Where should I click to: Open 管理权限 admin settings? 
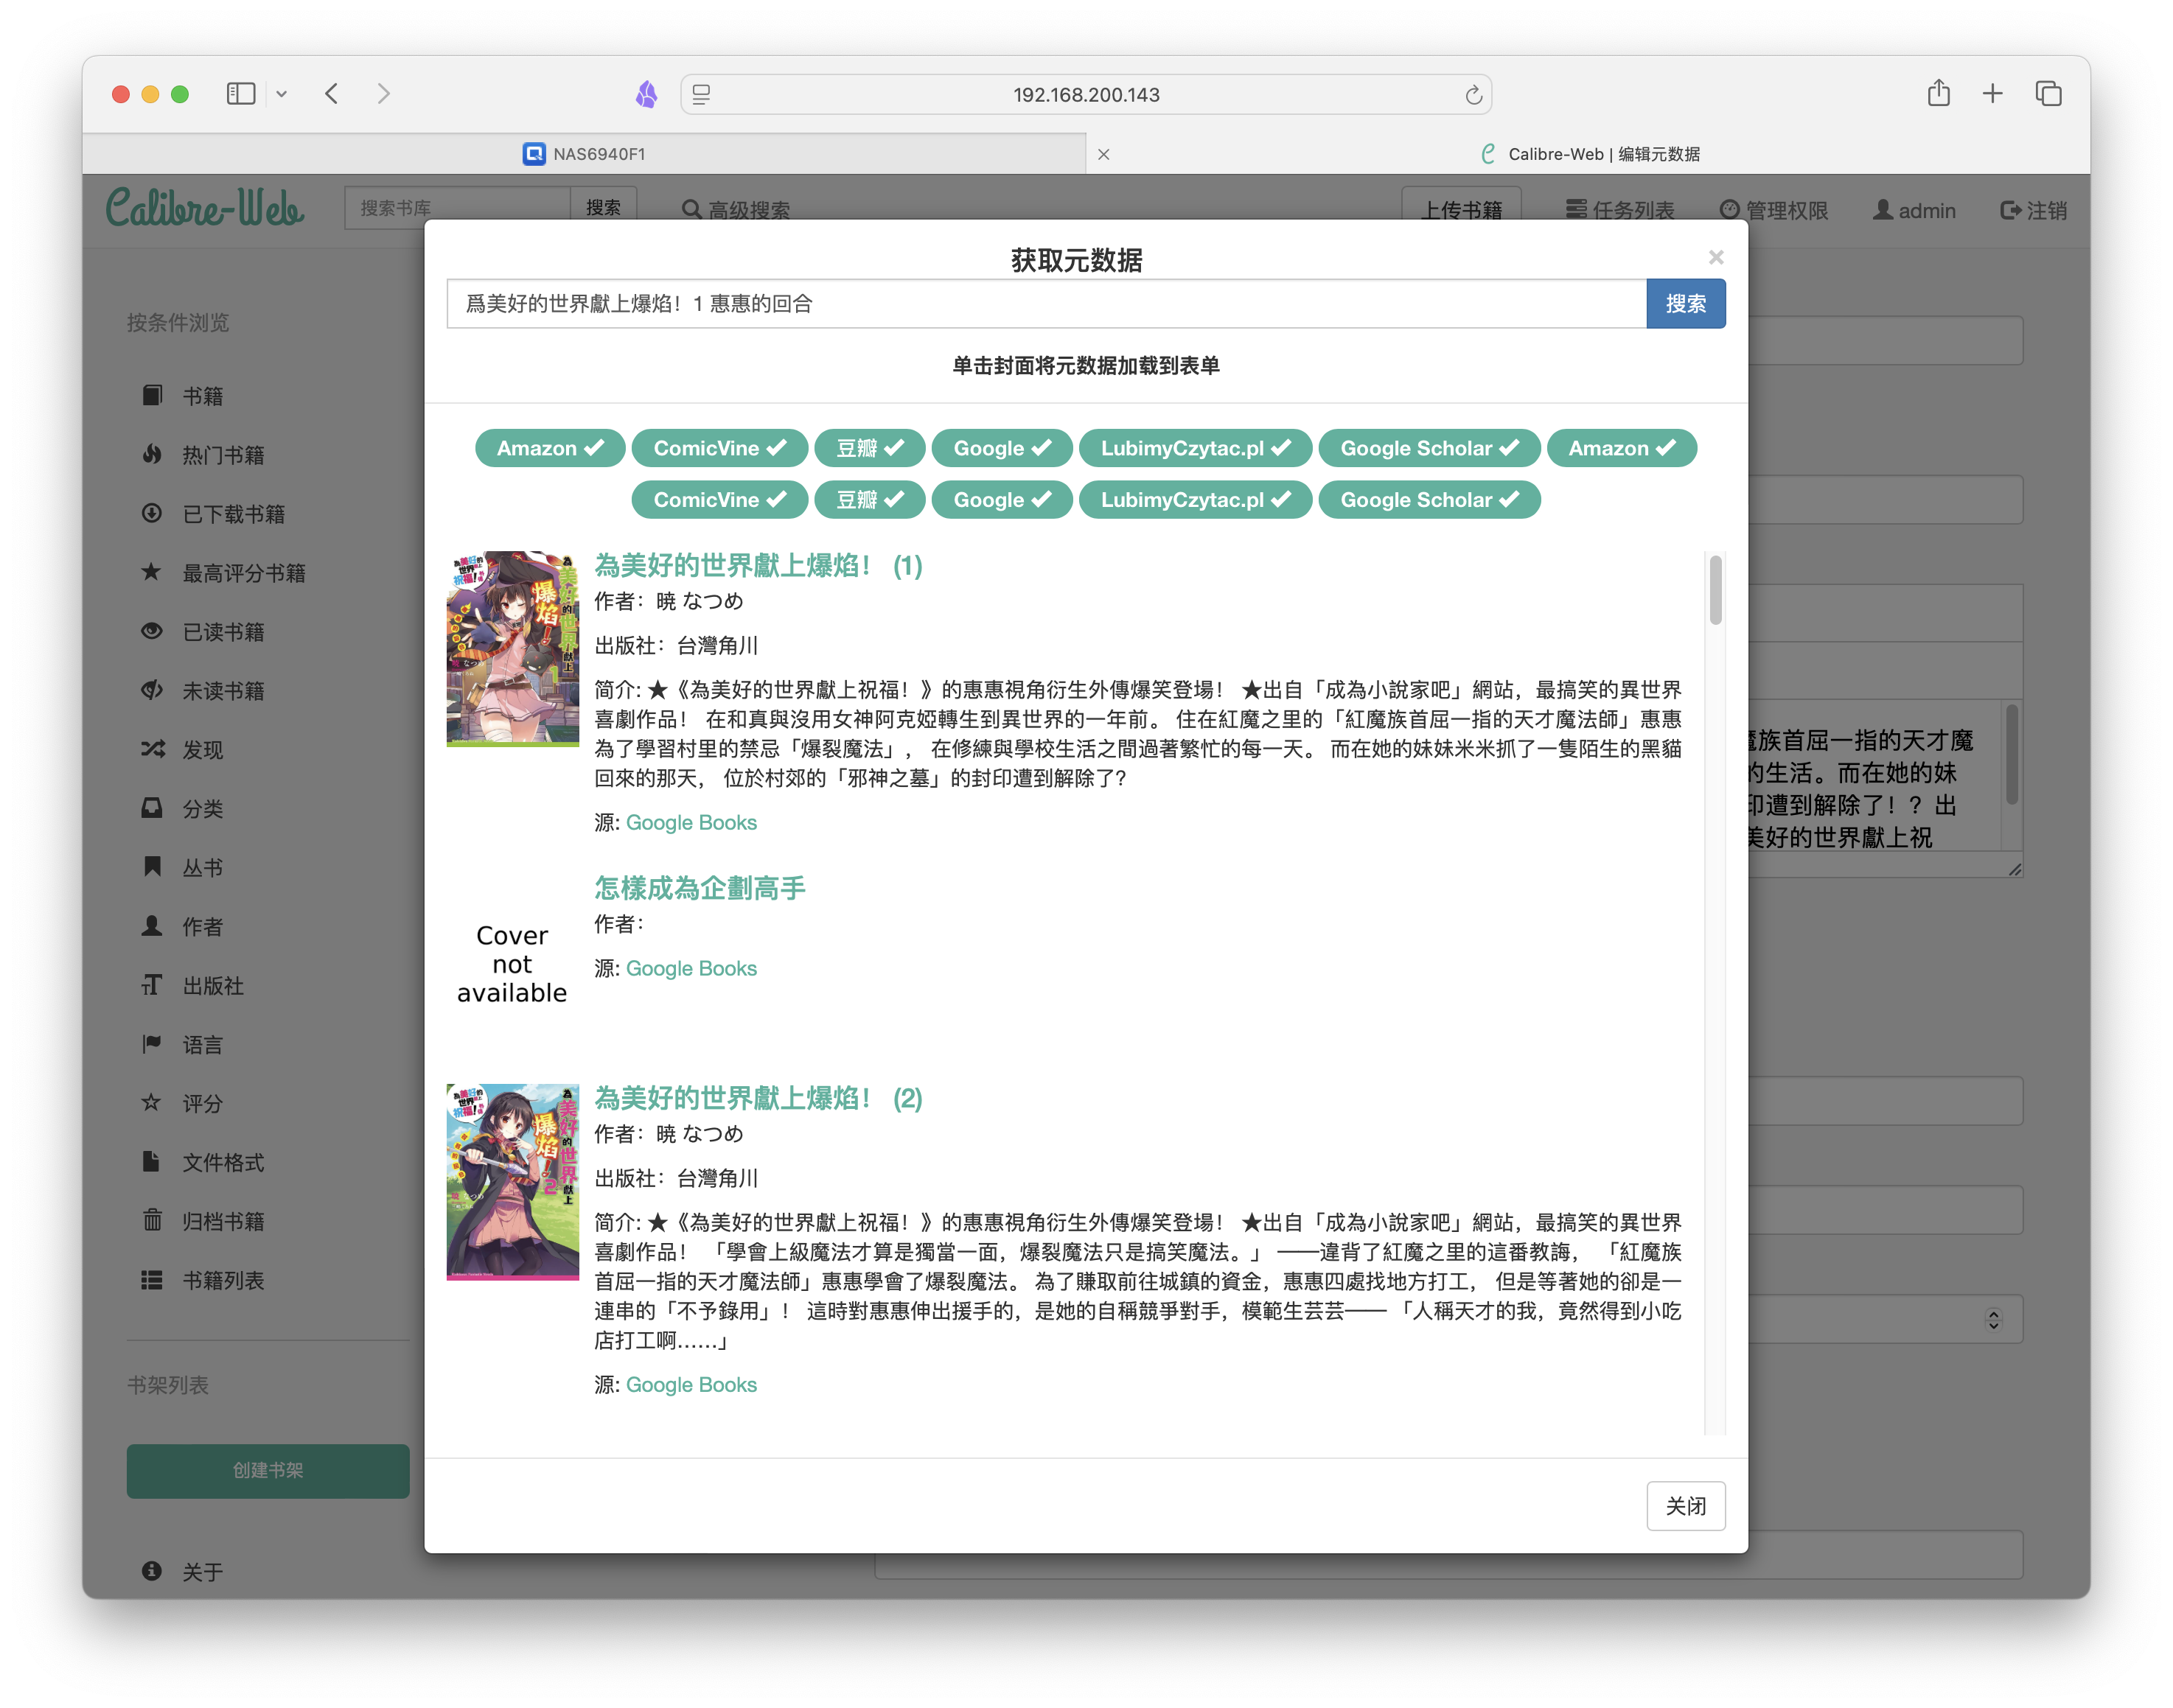[1773, 210]
